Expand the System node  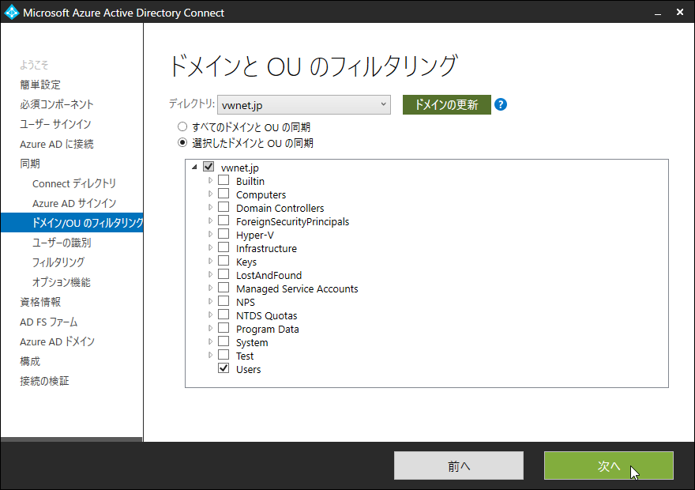point(211,342)
